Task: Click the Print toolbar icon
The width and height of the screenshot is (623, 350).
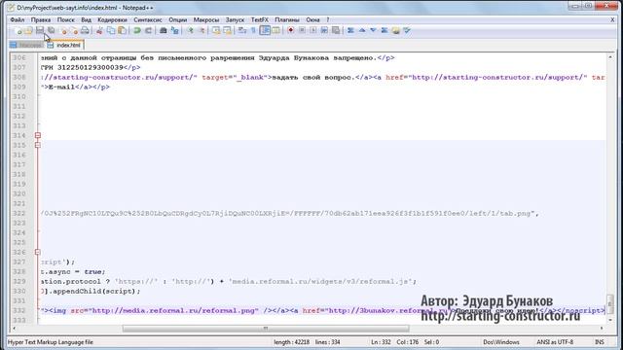Action: (85, 30)
